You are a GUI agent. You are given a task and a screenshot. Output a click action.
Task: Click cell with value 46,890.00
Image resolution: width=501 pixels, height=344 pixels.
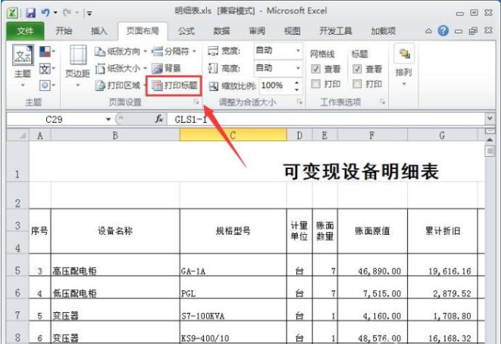click(372, 265)
